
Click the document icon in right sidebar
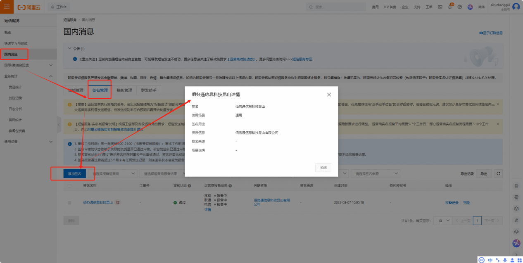click(516, 186)
